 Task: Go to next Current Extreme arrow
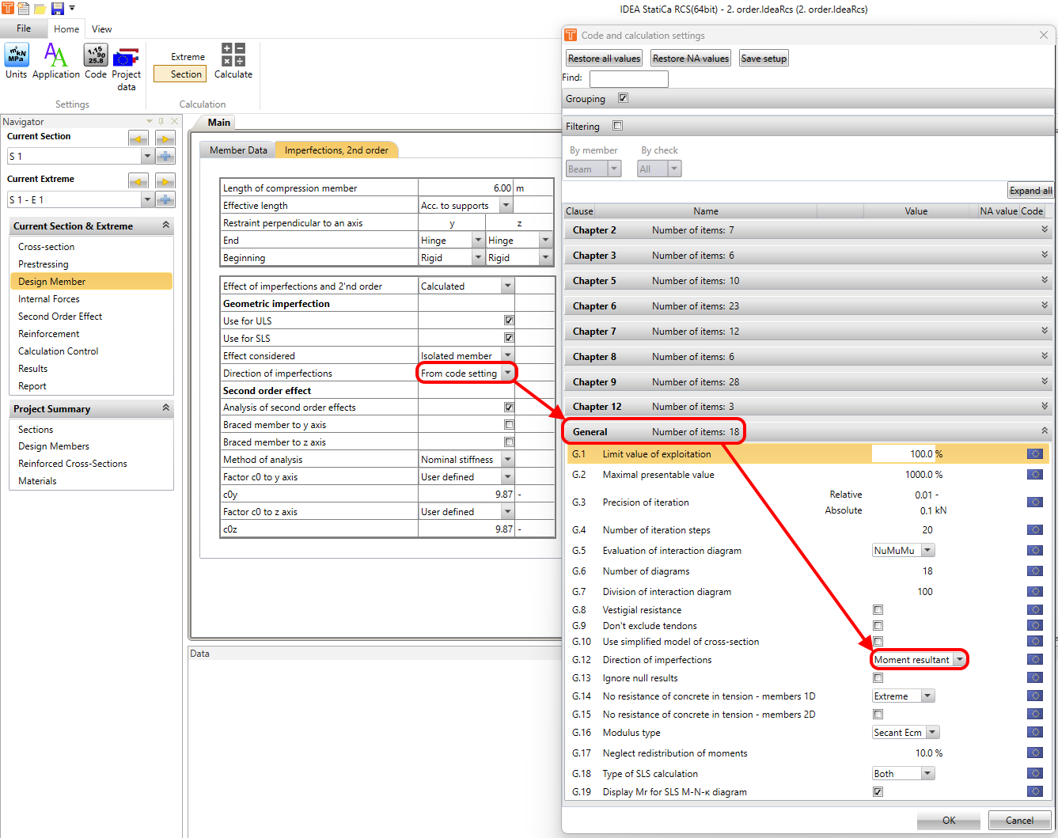pyautogui.click(x=165, y=181)
